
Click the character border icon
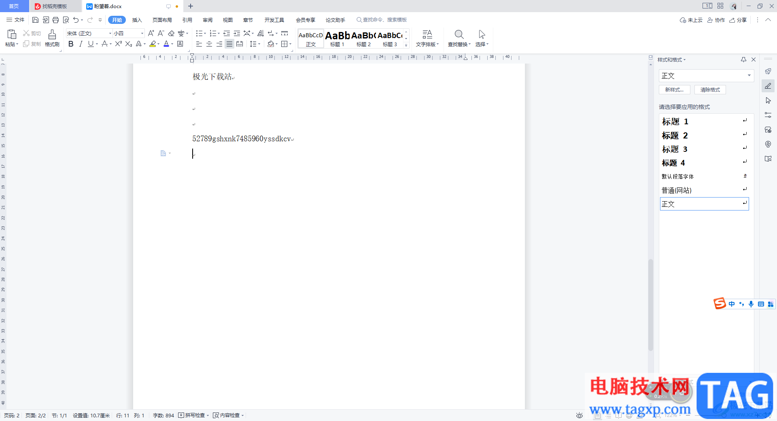180,44
